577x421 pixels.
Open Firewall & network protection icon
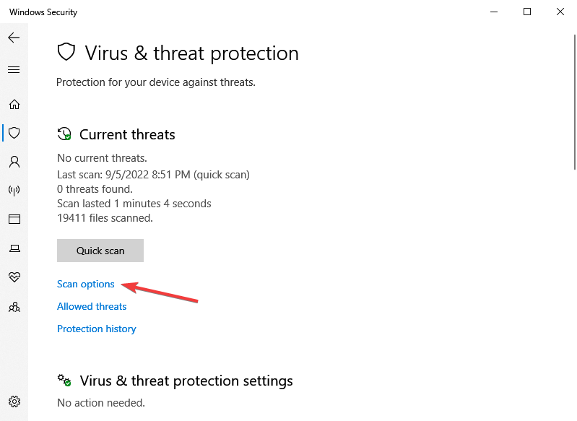pyautogui.click(x=14, y=190)
